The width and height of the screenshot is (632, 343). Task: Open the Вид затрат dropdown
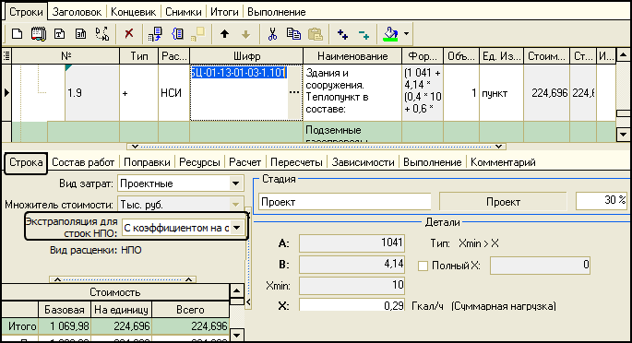pyautogui.click(x=236, y=183)
